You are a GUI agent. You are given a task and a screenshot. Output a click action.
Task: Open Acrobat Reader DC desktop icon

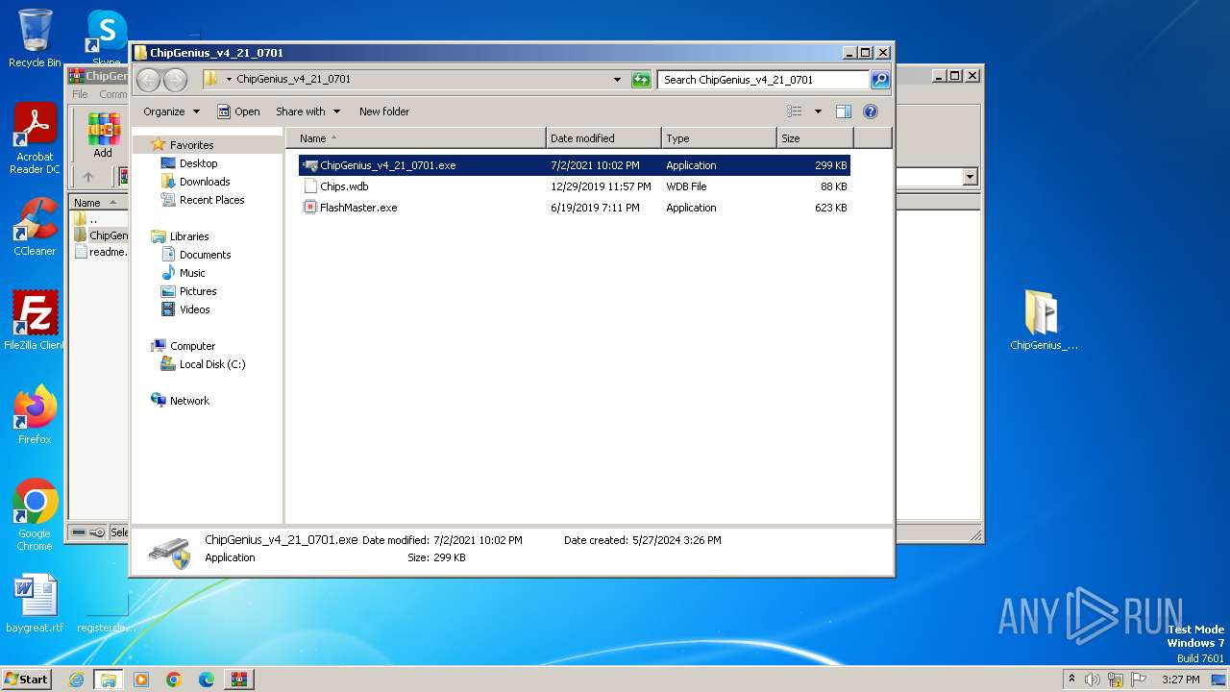pyautogui.click(x=35, y=139)
